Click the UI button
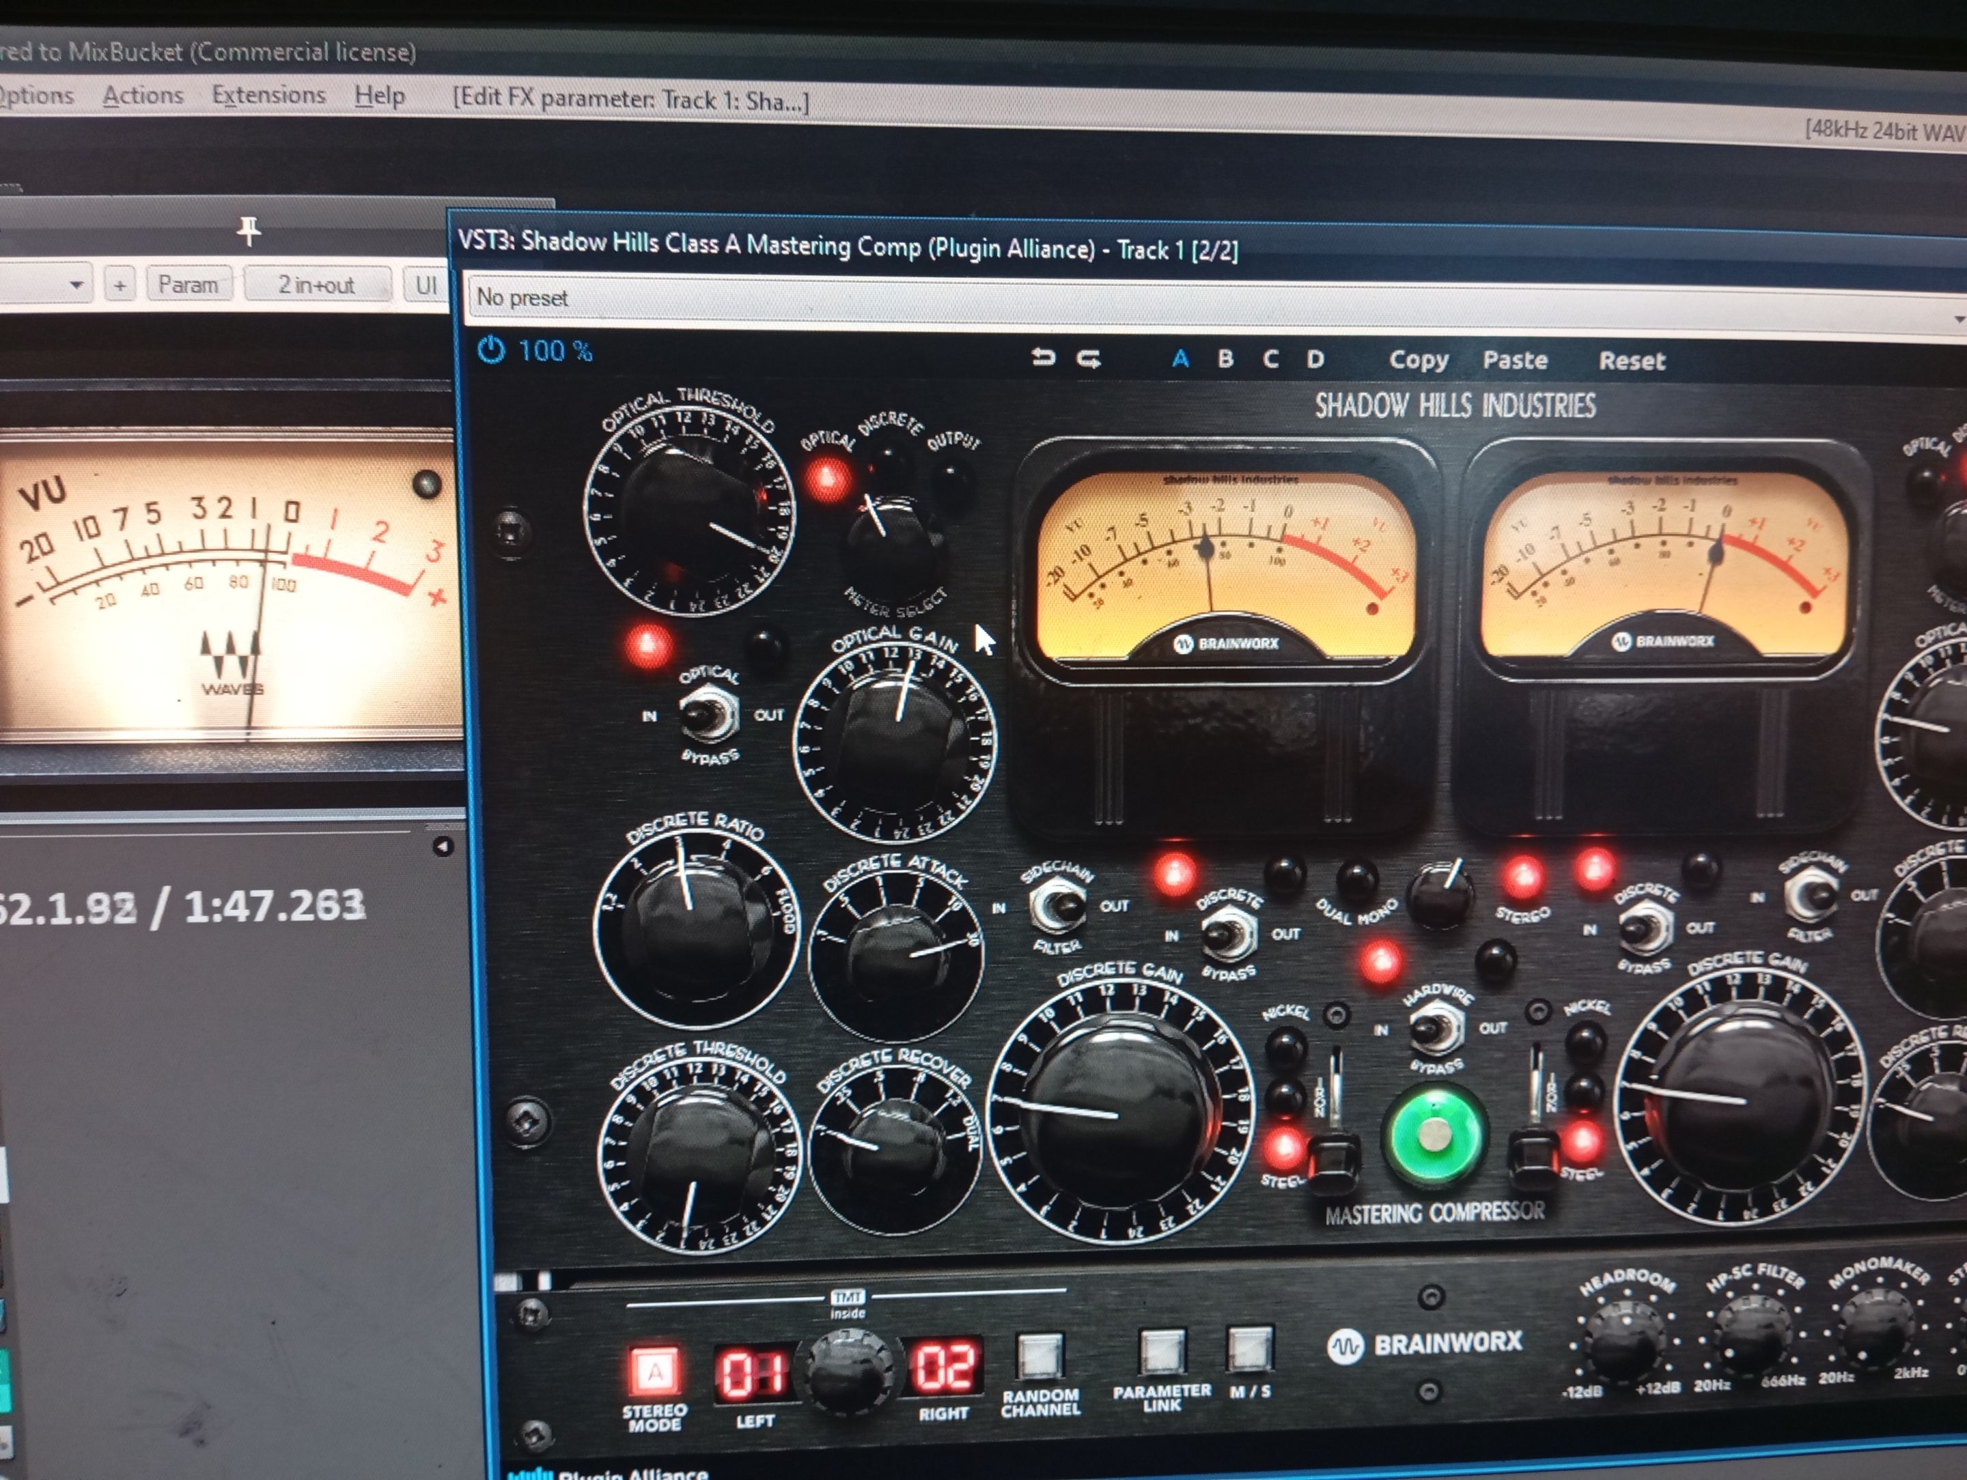The height and width of the screenshot is (1480, 1967). 426,285
